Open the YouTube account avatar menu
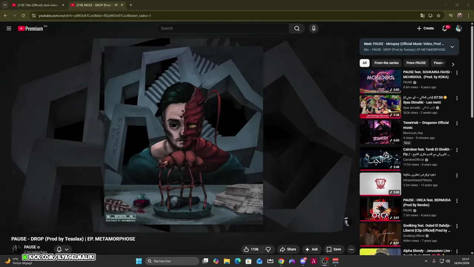The width and height of the screenshot is (474, 267). pos(459,29)
